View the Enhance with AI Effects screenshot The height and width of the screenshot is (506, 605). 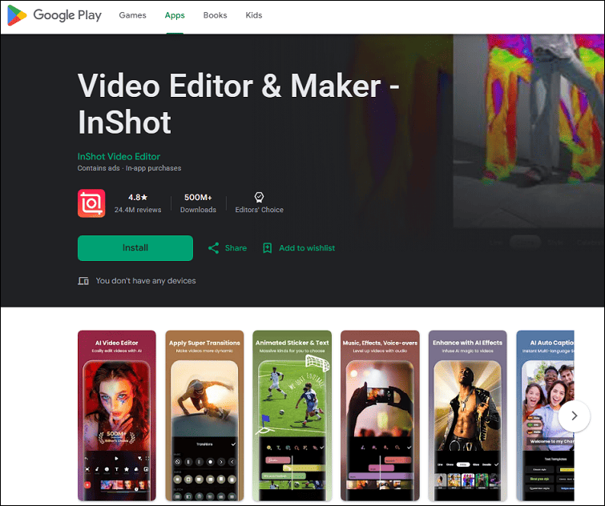(x=468, y=416)
